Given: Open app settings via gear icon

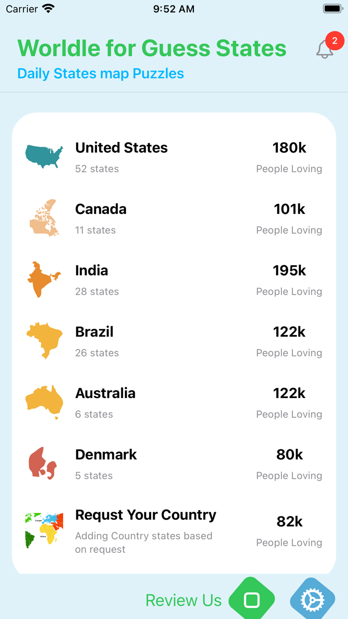Looking at the screenshot, I should coord(312,600).
